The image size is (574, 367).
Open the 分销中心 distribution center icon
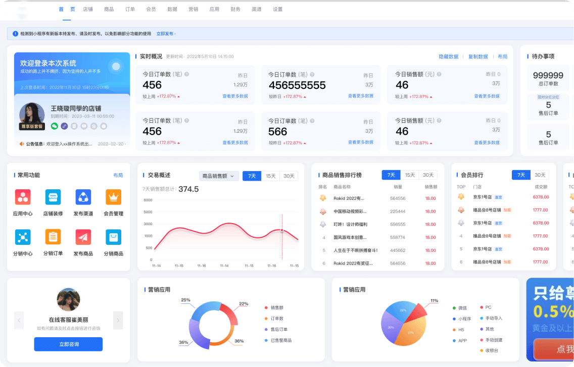click(22, 236)
